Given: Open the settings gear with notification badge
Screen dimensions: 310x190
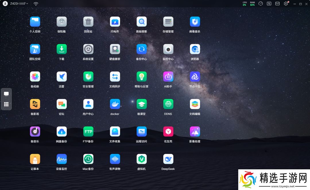Looking at the screenshot, I should [286, 4].
